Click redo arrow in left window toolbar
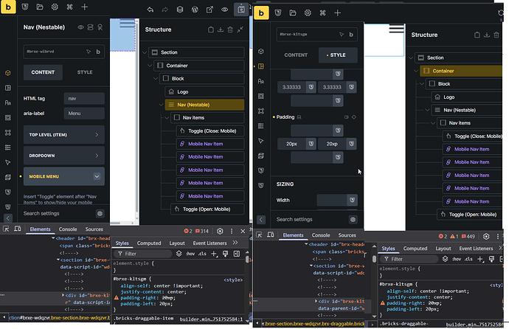Screen dimensions: 509x329 165,10
